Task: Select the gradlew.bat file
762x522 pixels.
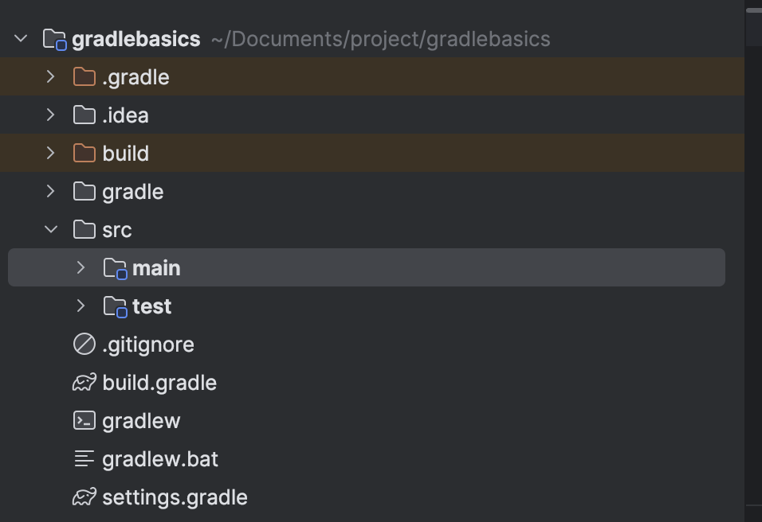Action: (159, 459)
